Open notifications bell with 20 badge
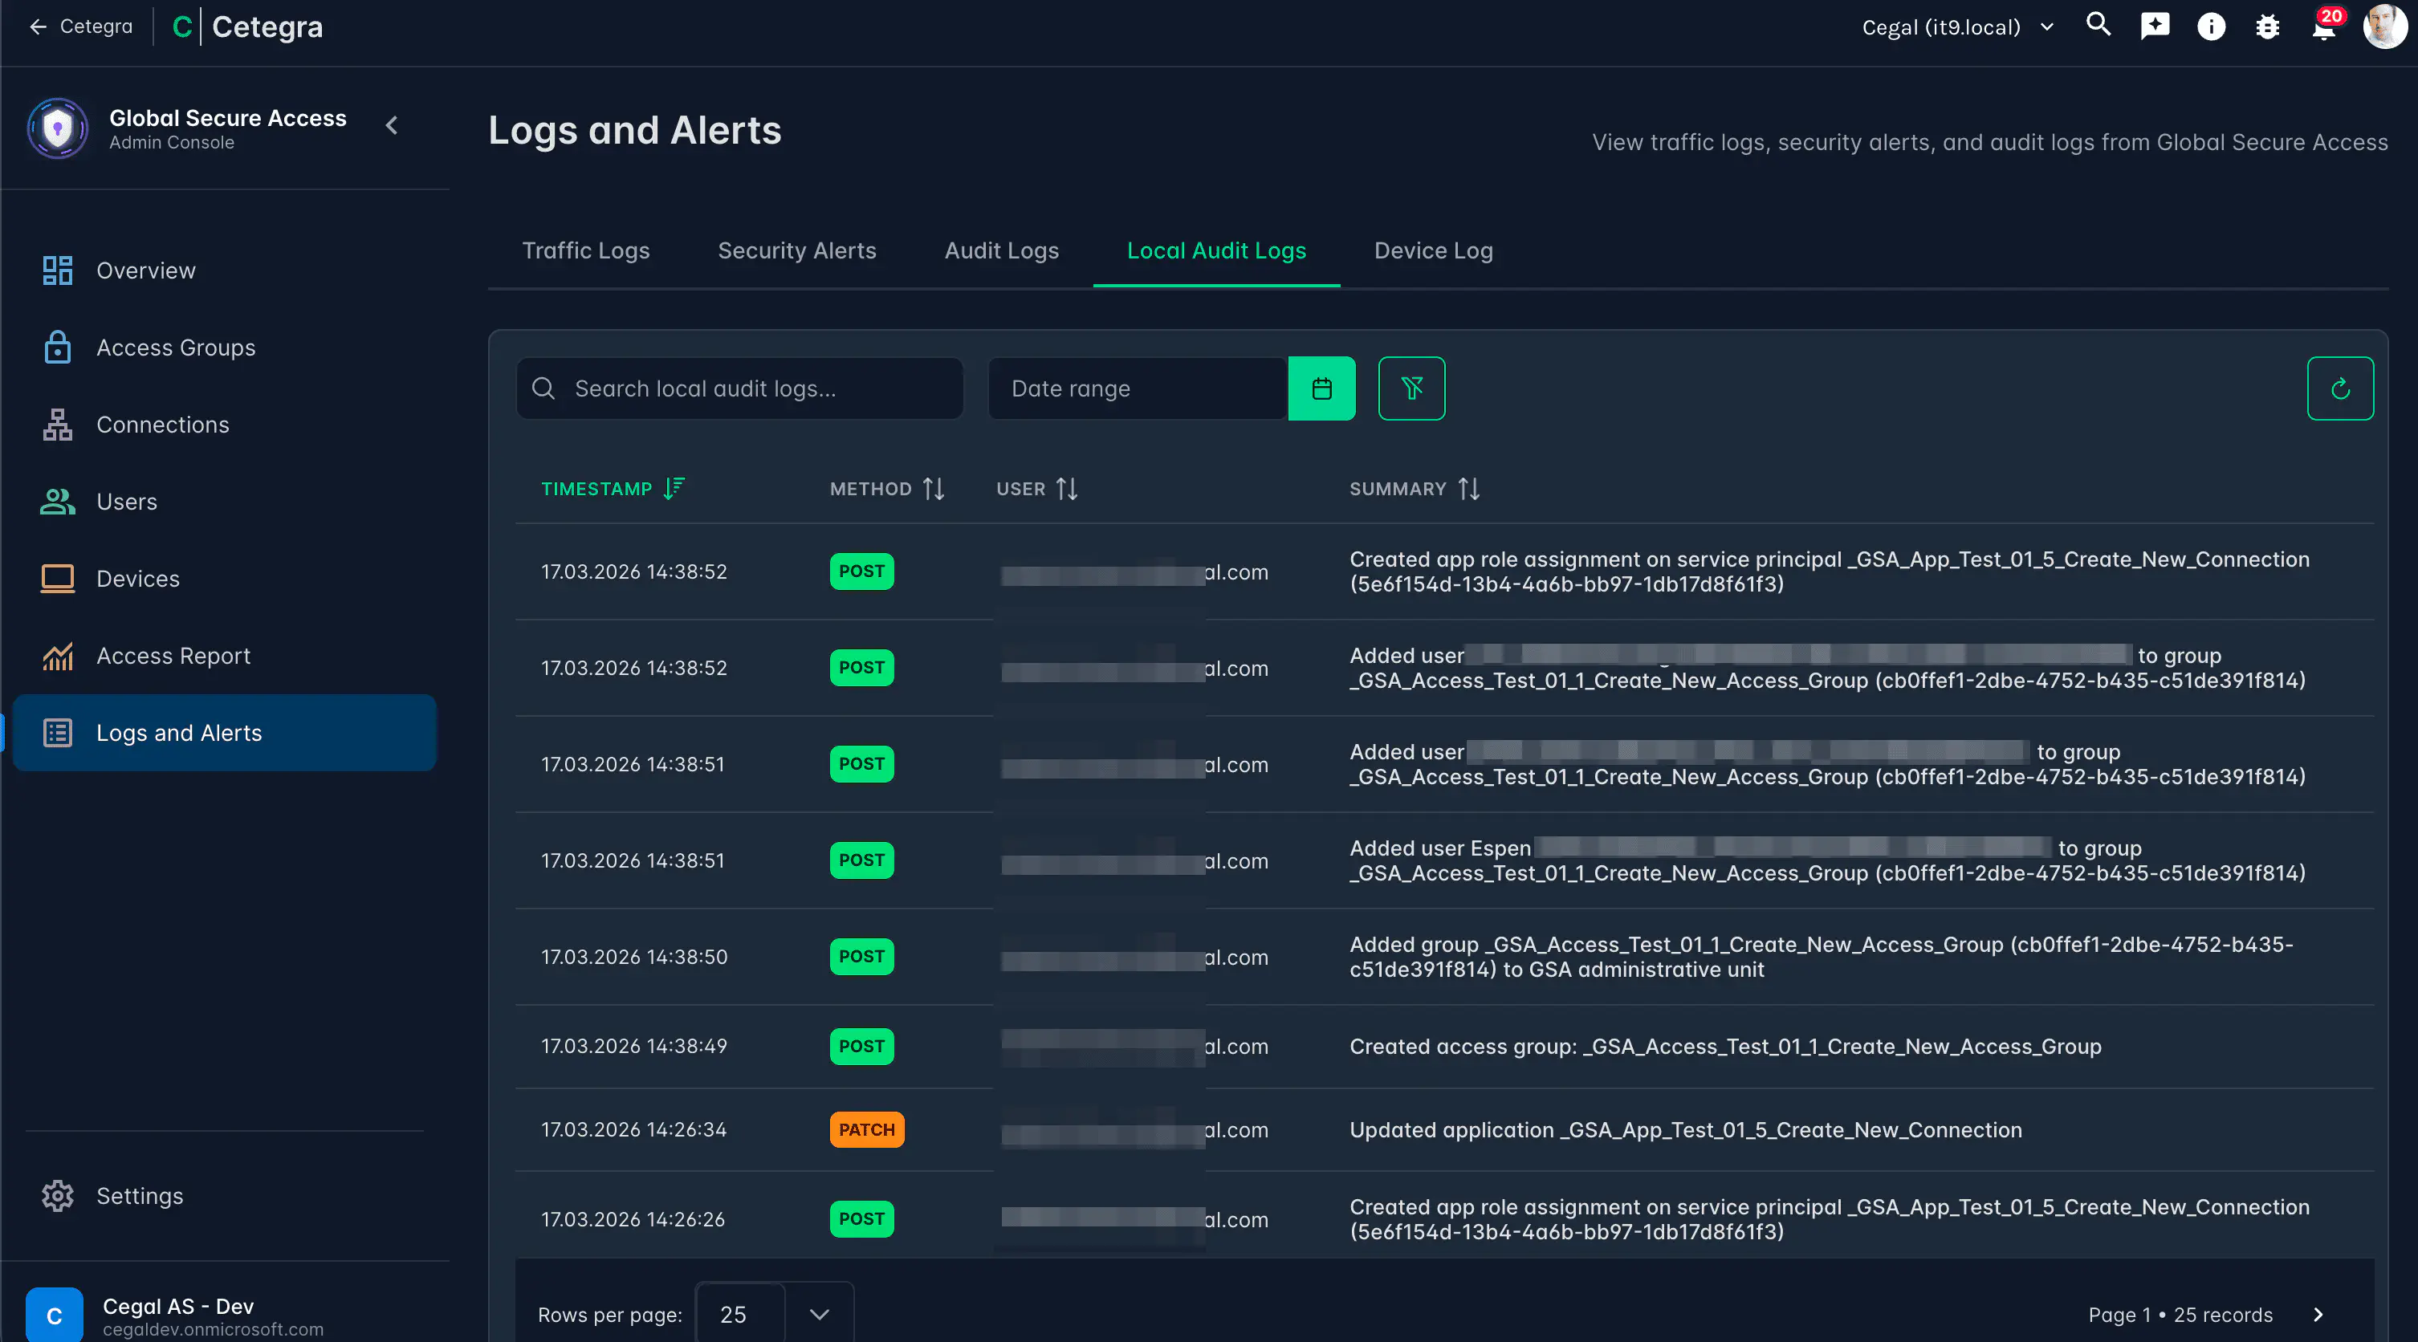 [x=2325, y=26]
